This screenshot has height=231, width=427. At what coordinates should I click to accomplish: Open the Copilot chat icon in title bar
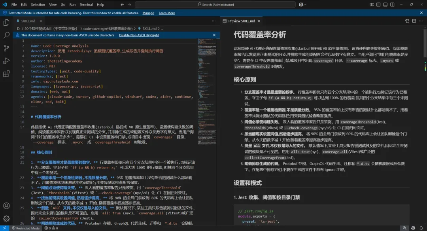coord(301,5)
